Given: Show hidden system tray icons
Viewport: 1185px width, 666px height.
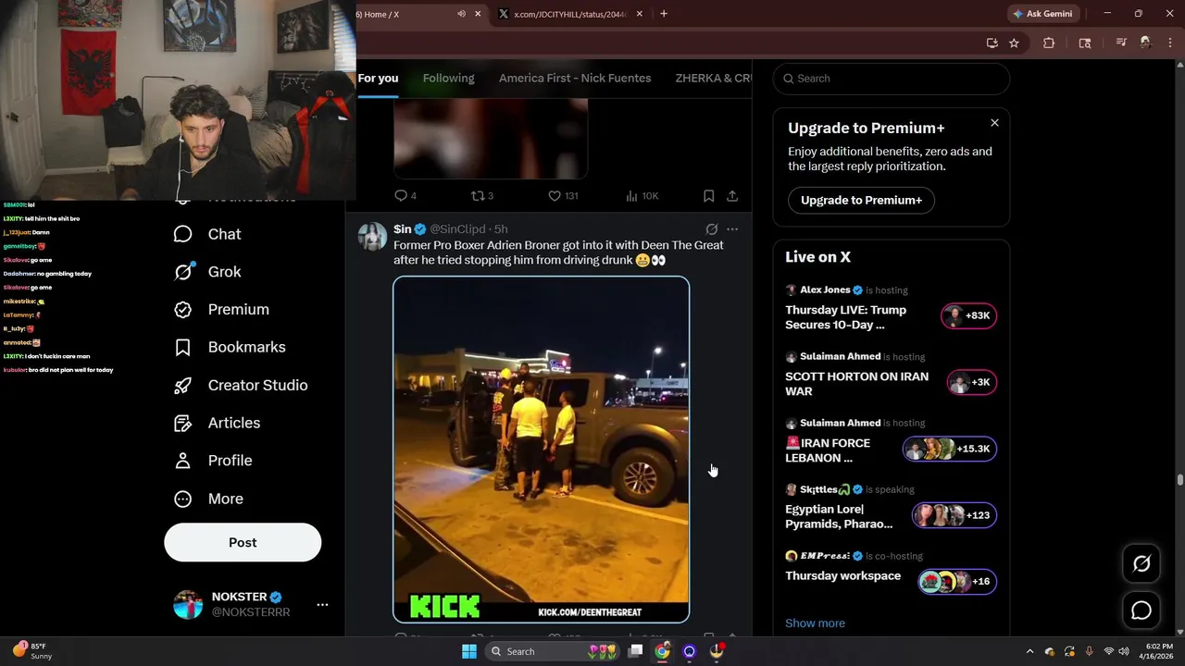Looking at the screenshot, I should [1029, 651].
